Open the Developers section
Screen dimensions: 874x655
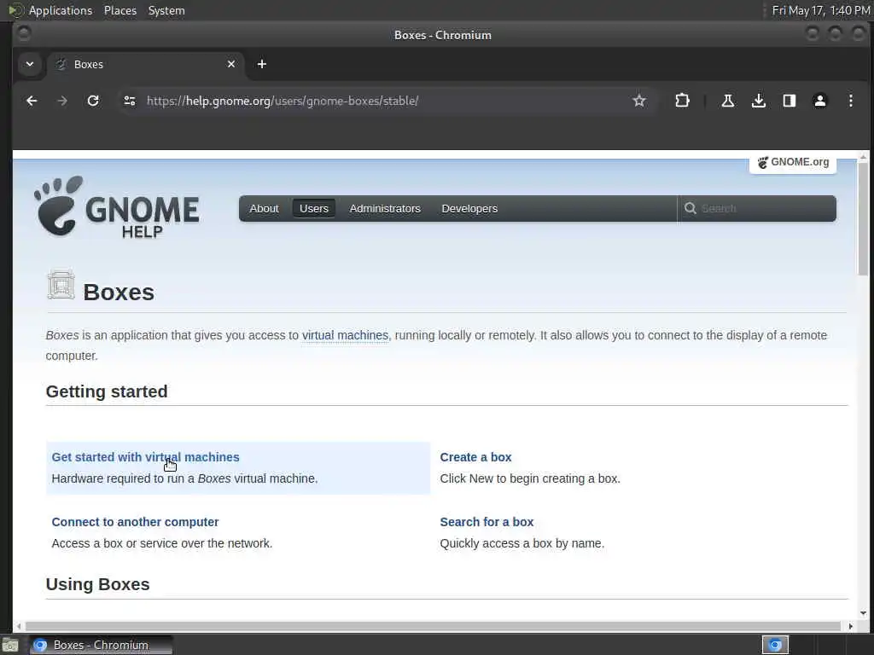pos(469,208)
